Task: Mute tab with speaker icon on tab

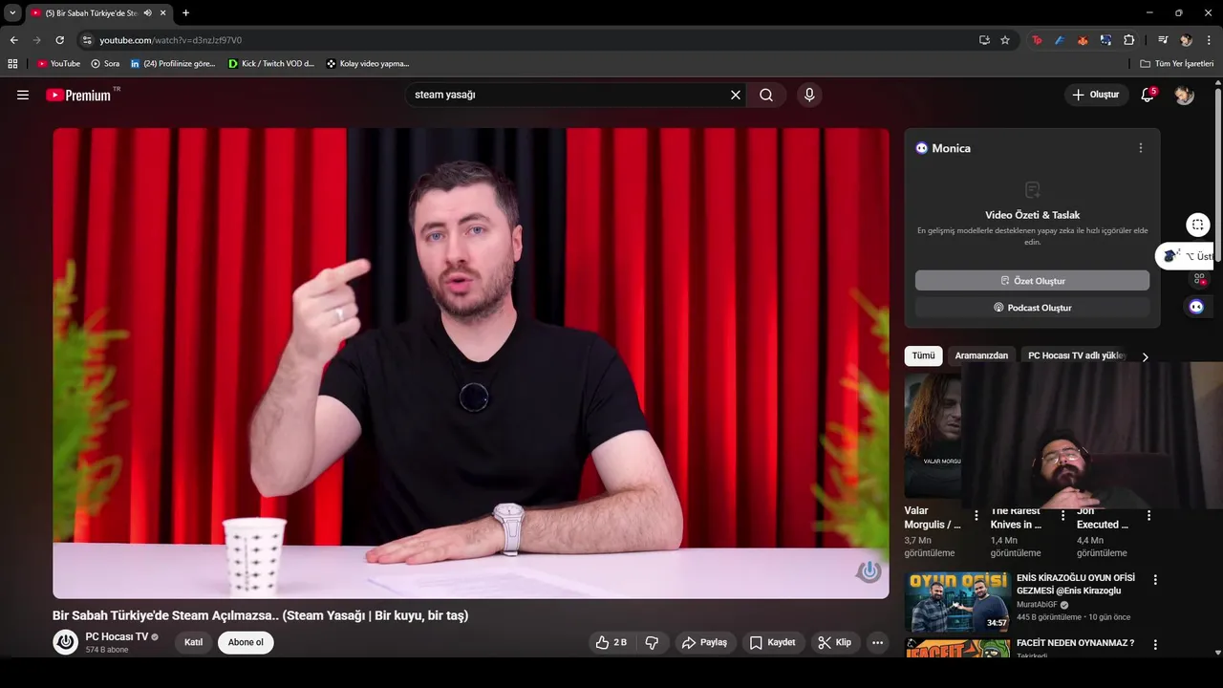Action: point(148,12)
